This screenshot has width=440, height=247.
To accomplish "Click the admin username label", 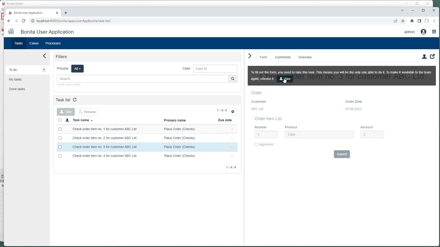I will tap(409, 32).
